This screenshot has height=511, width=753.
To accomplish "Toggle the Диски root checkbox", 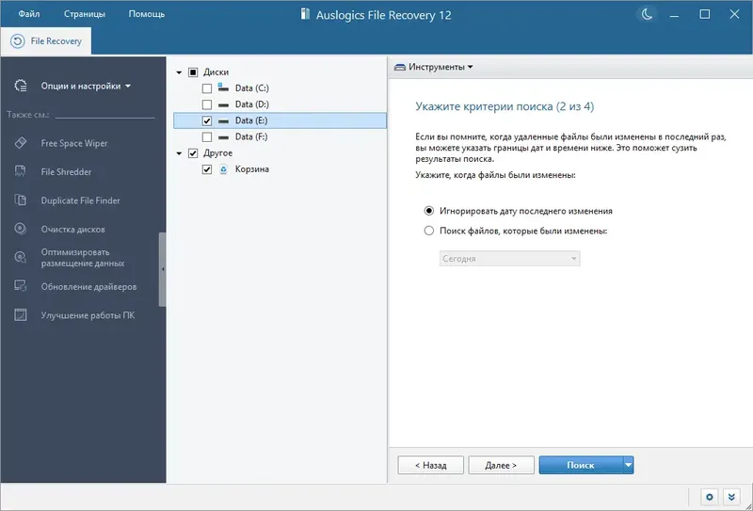I will (193, 72).
